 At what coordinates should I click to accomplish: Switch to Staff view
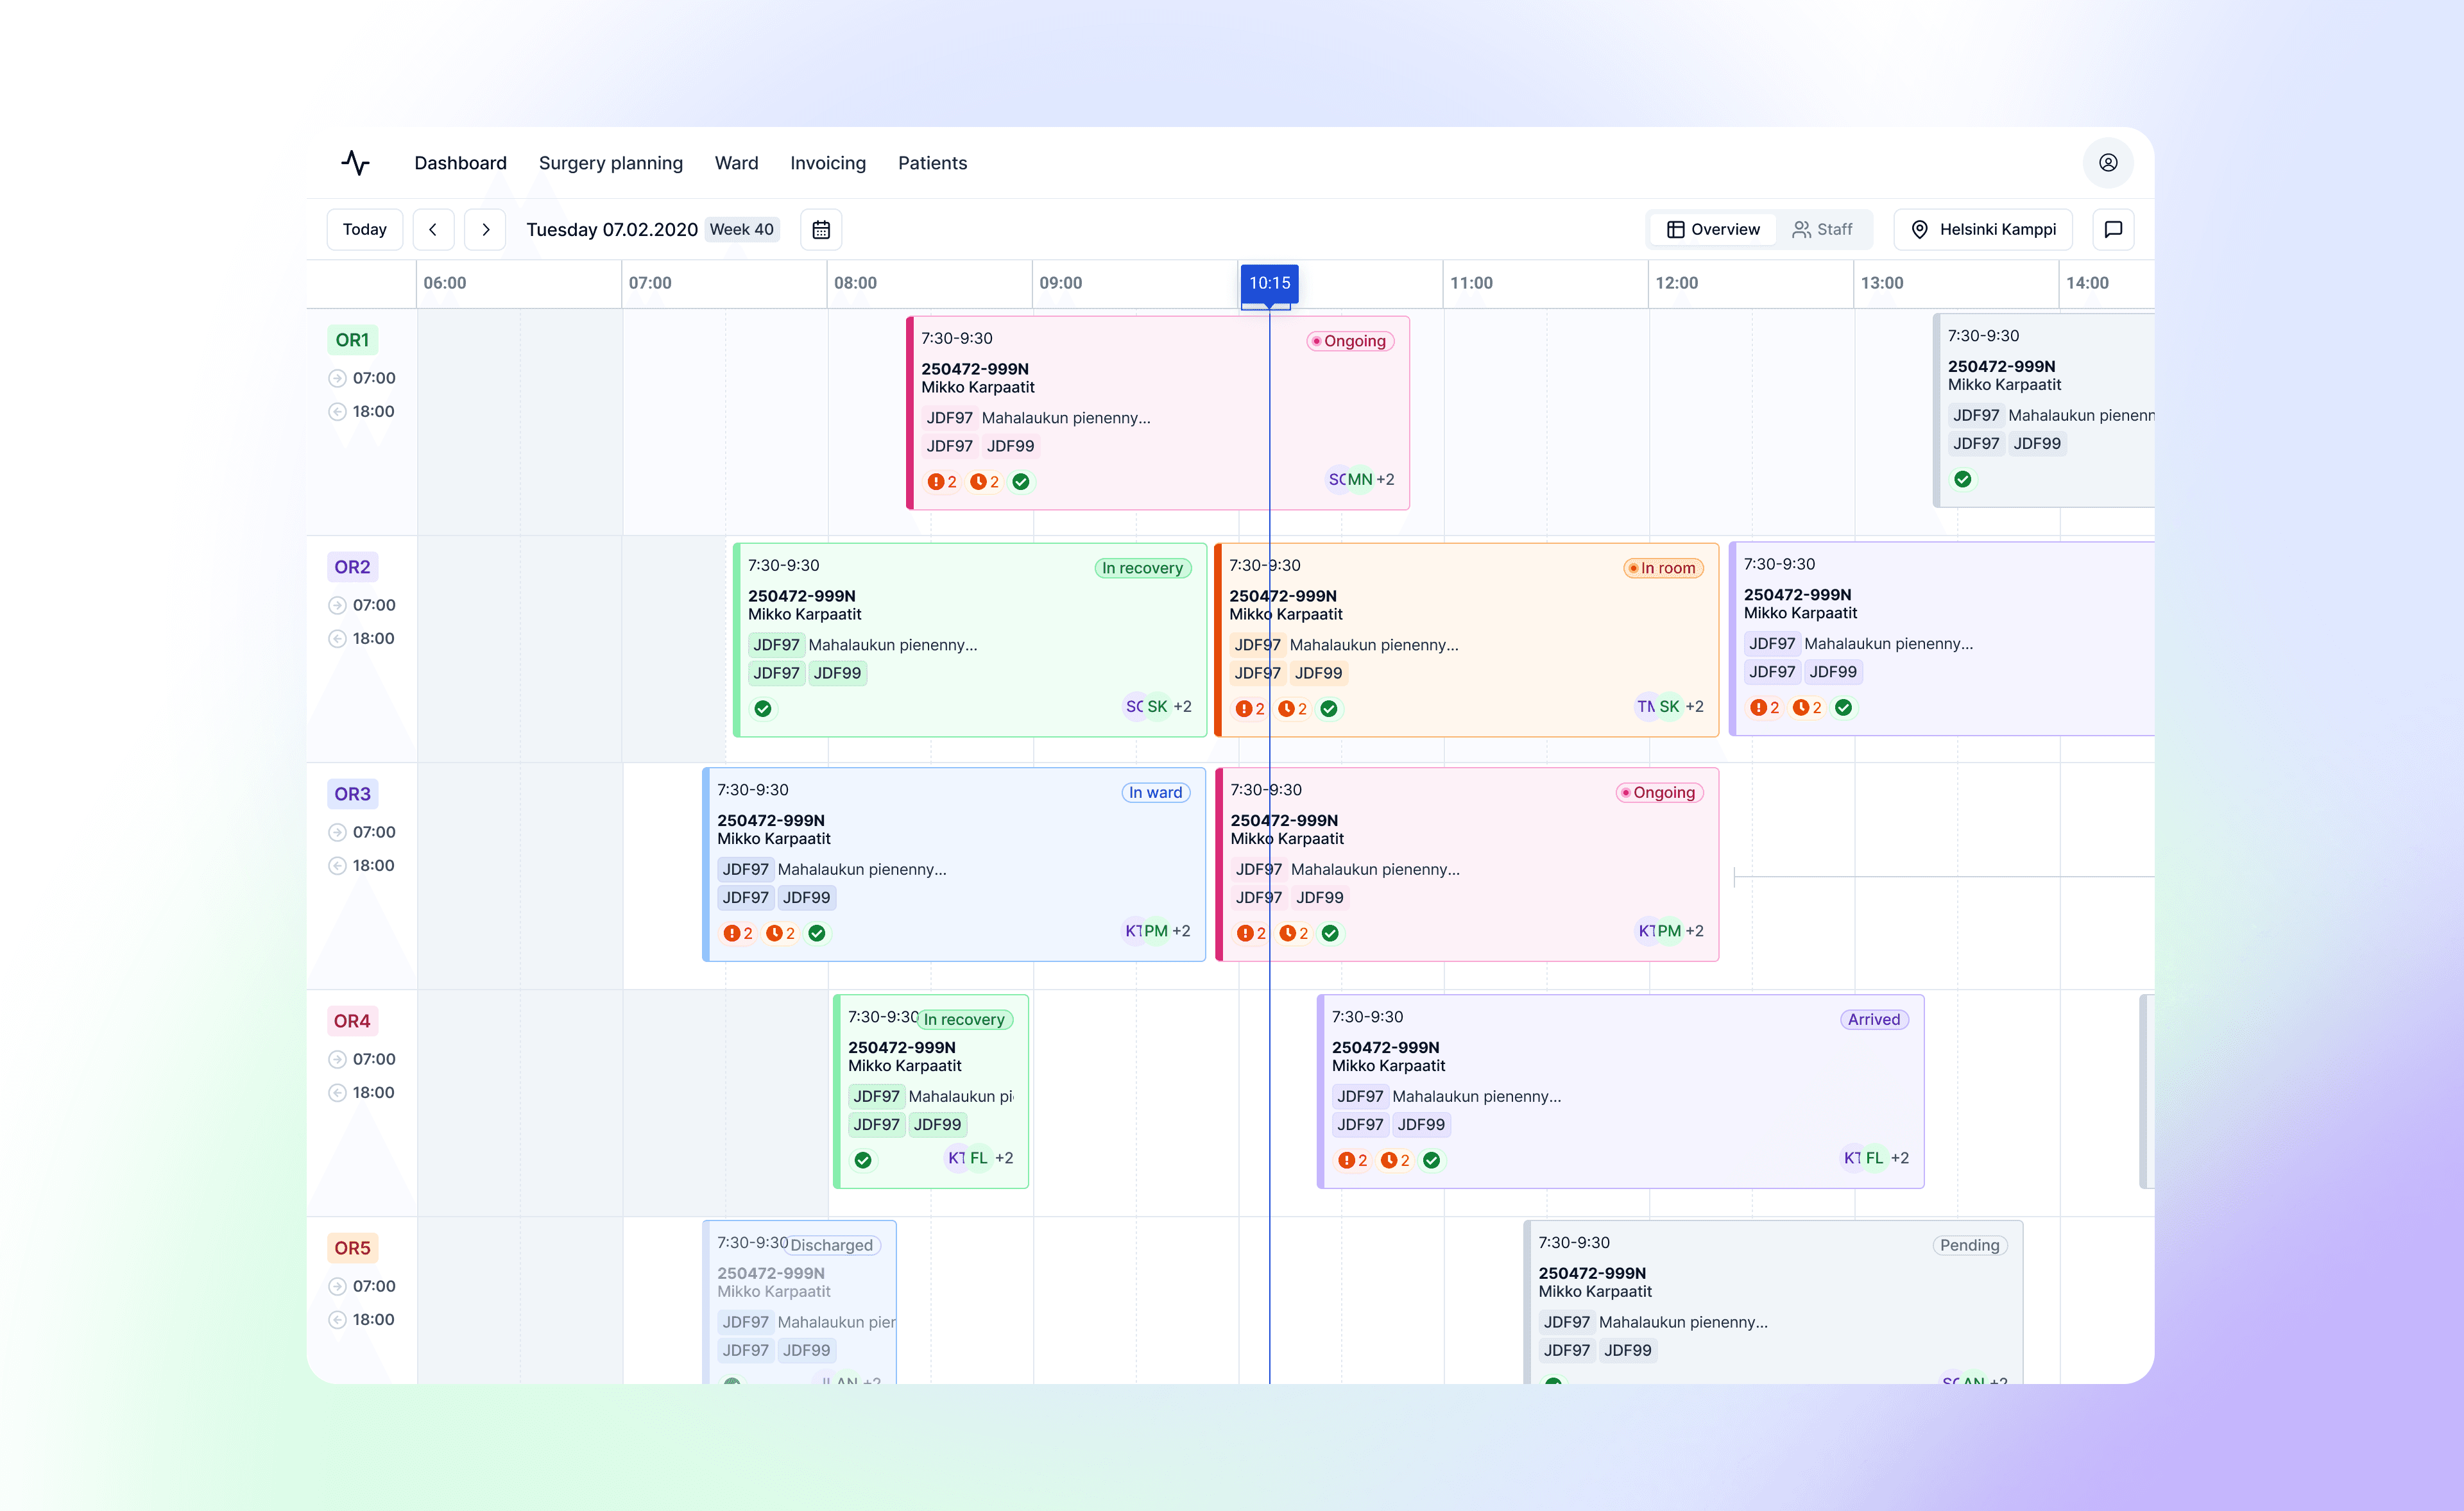pos(1822,230)
